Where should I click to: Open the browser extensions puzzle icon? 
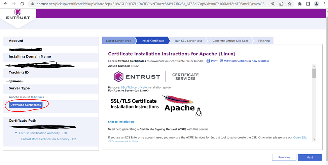[300, 4]
